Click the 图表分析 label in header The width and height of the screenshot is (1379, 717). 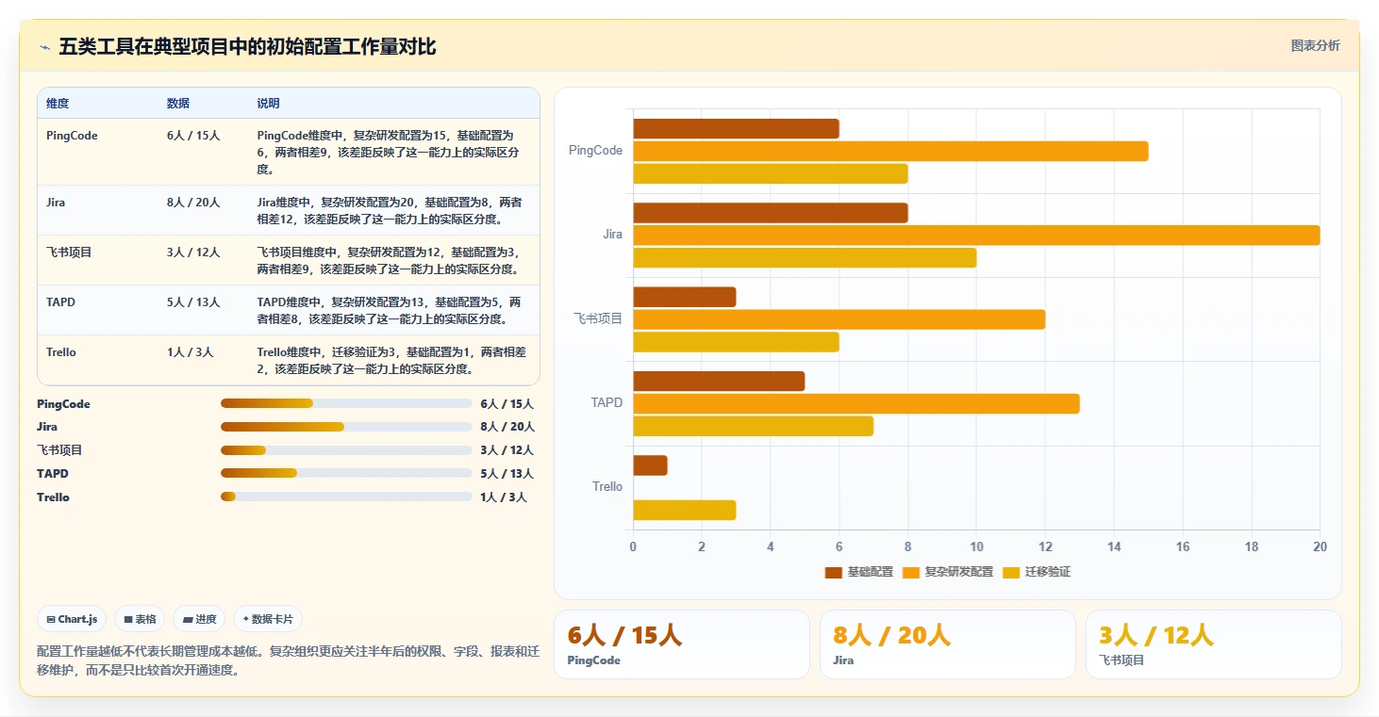(1315, 46)
